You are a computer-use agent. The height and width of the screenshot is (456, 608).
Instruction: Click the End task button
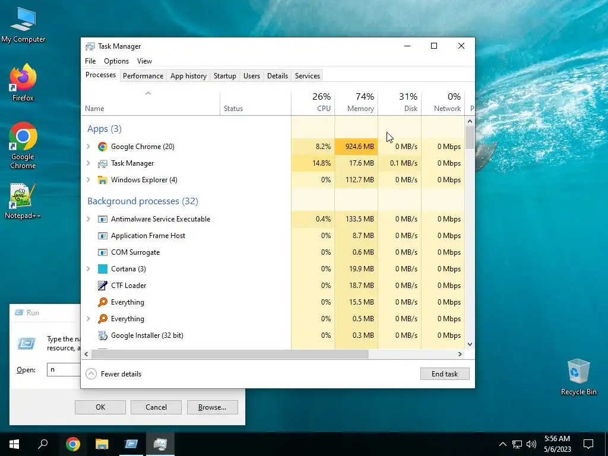click(x=445, y=374)
